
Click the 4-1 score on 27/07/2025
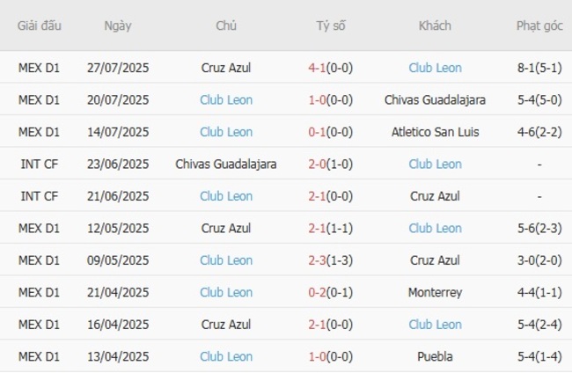click(318, 68)
